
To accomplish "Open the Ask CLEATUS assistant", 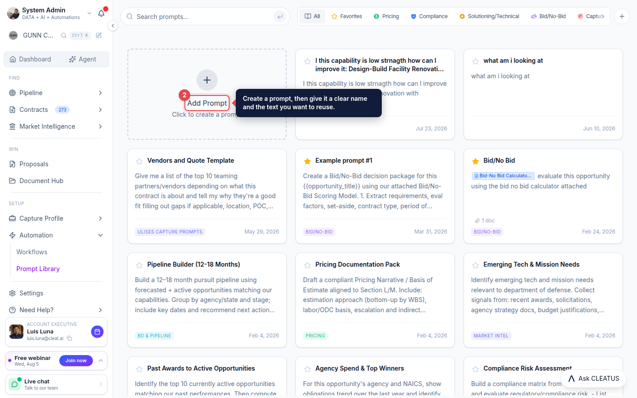I will [x=594, y=379].
